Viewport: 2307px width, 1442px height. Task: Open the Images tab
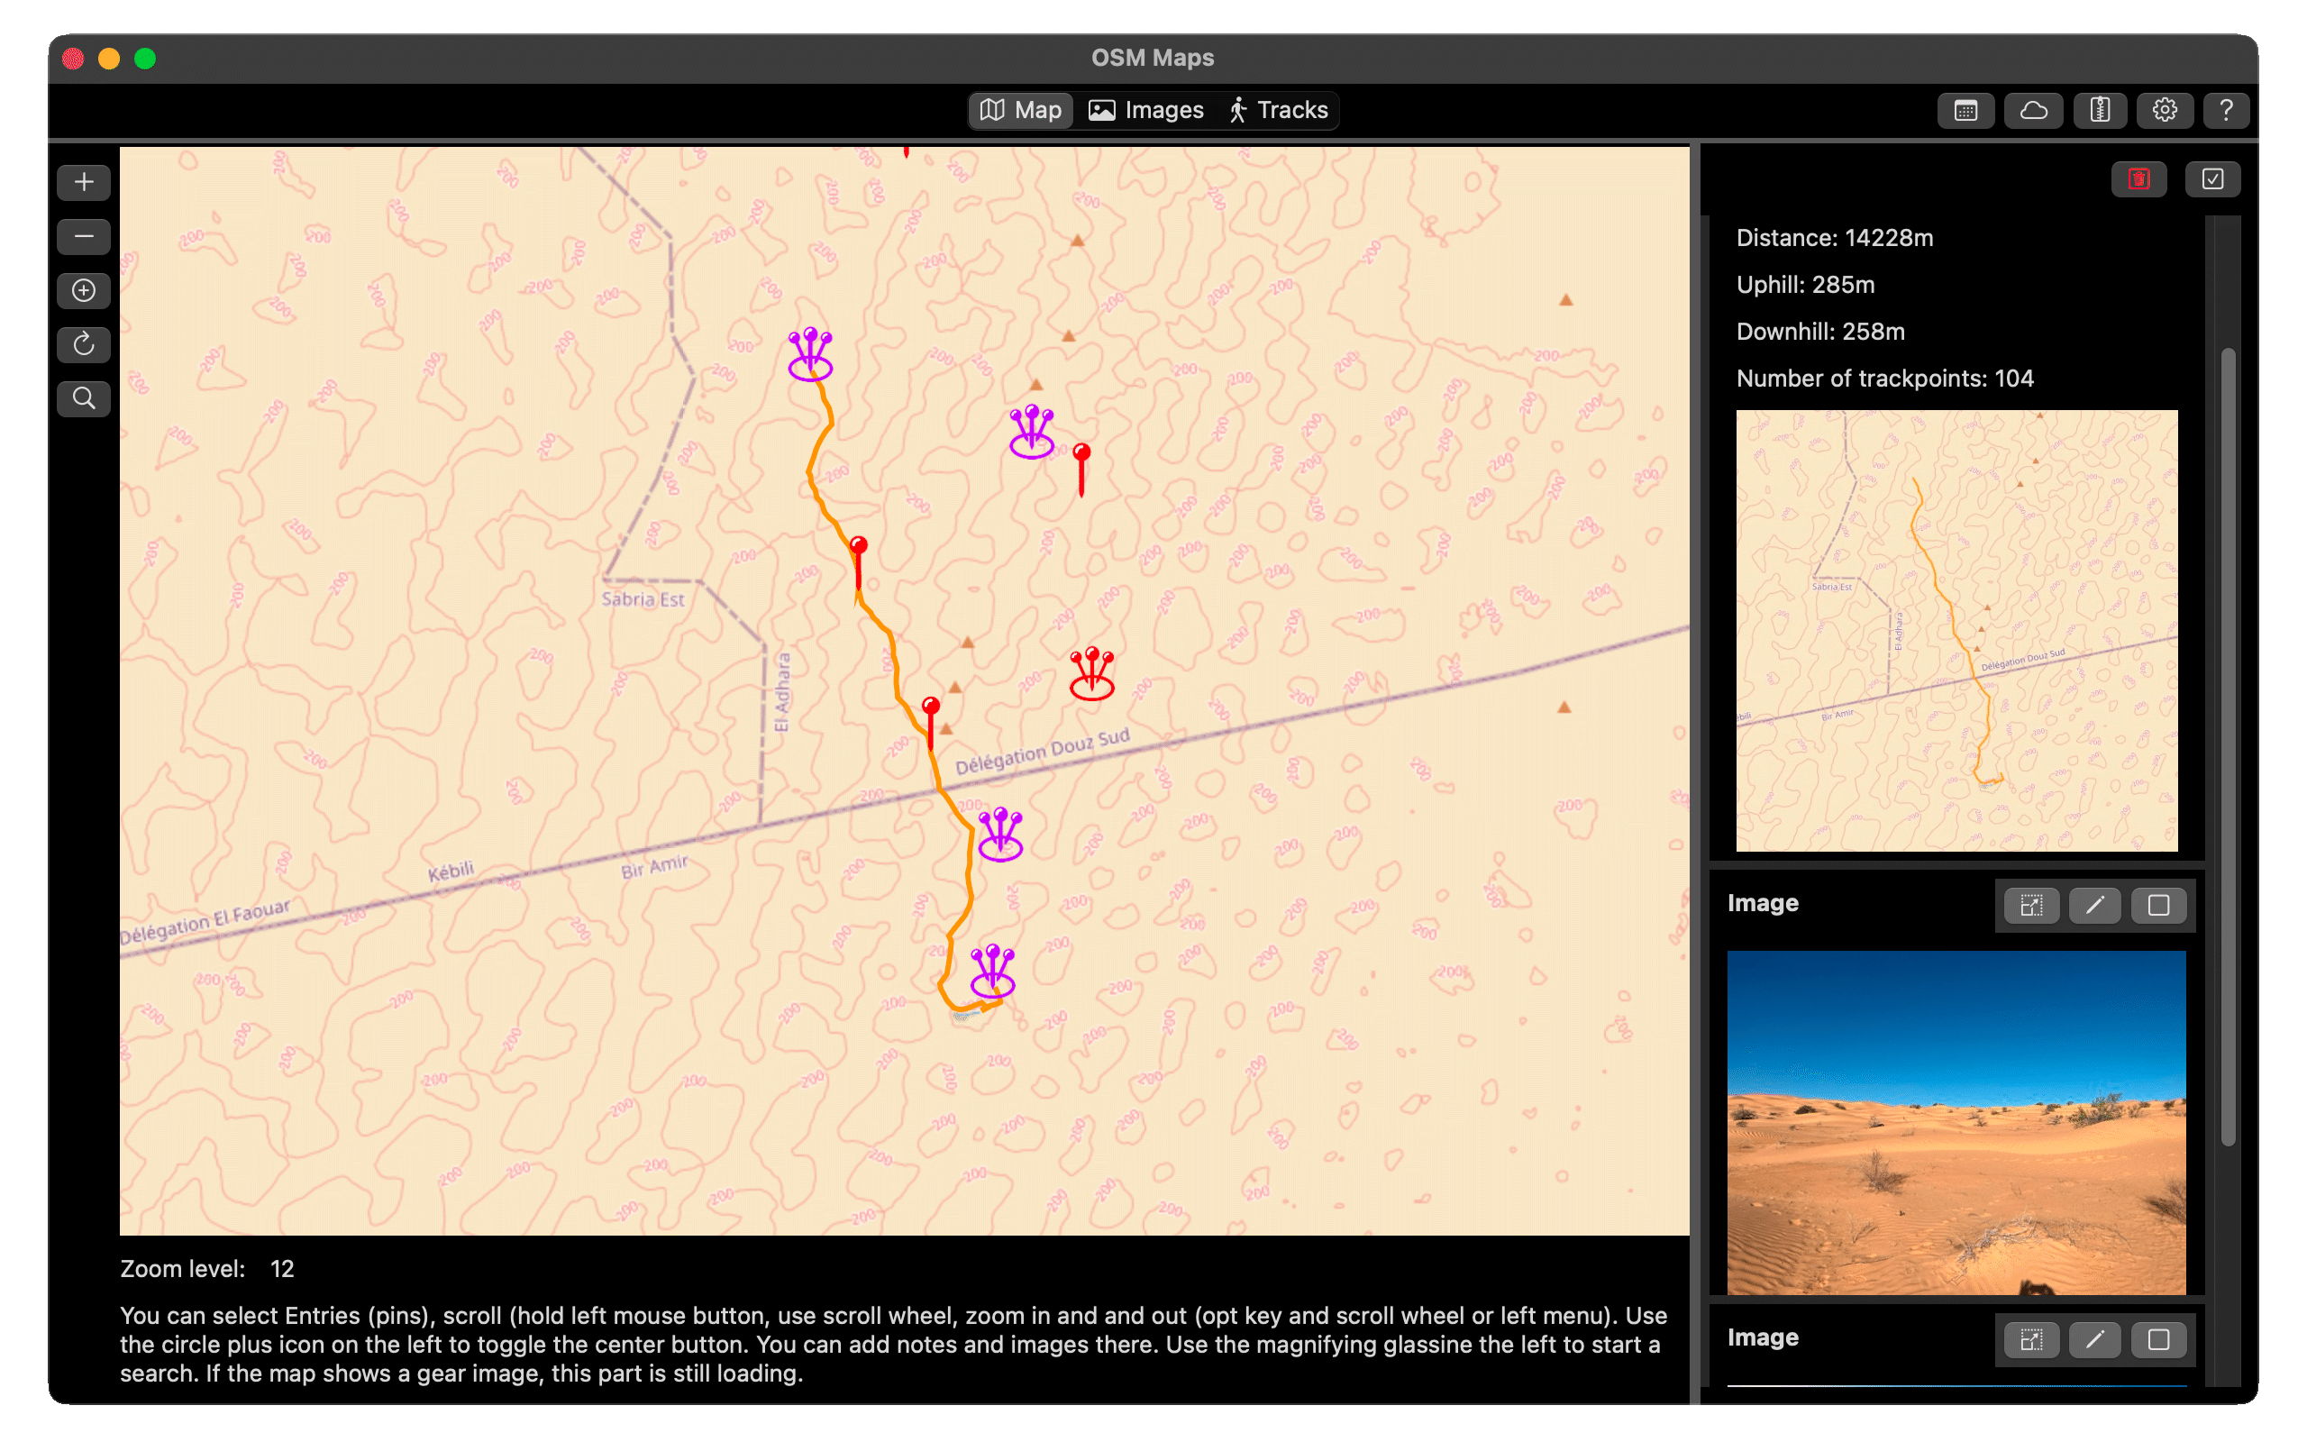pos(1147,111)
